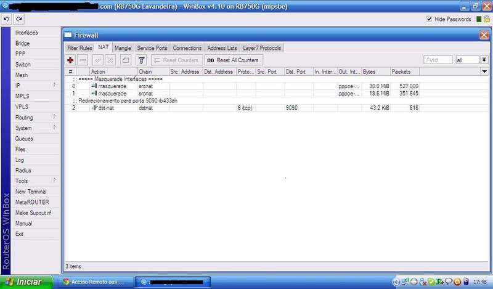
Task: Open the Service Ports tab
Action: click(x=152, y=48)
